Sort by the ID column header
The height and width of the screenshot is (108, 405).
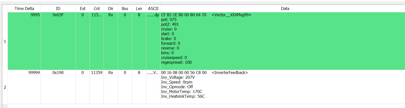coord(58,8)
